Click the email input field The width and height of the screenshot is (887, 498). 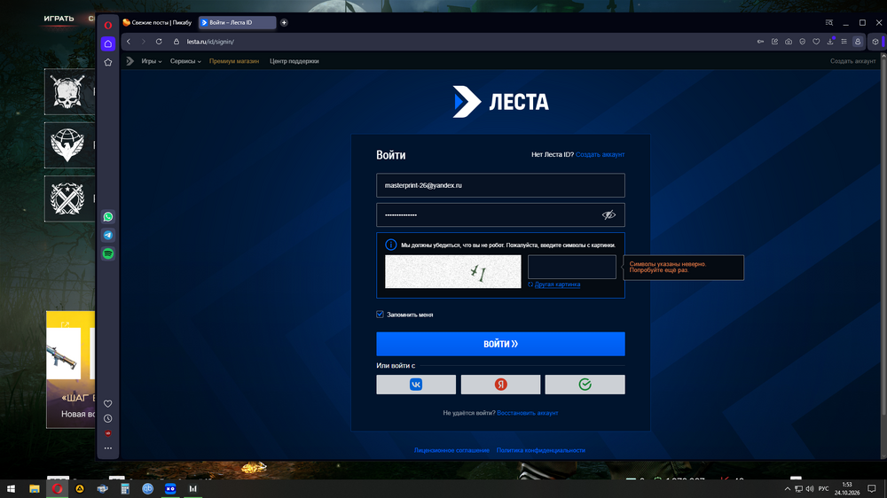coord(500,185)
